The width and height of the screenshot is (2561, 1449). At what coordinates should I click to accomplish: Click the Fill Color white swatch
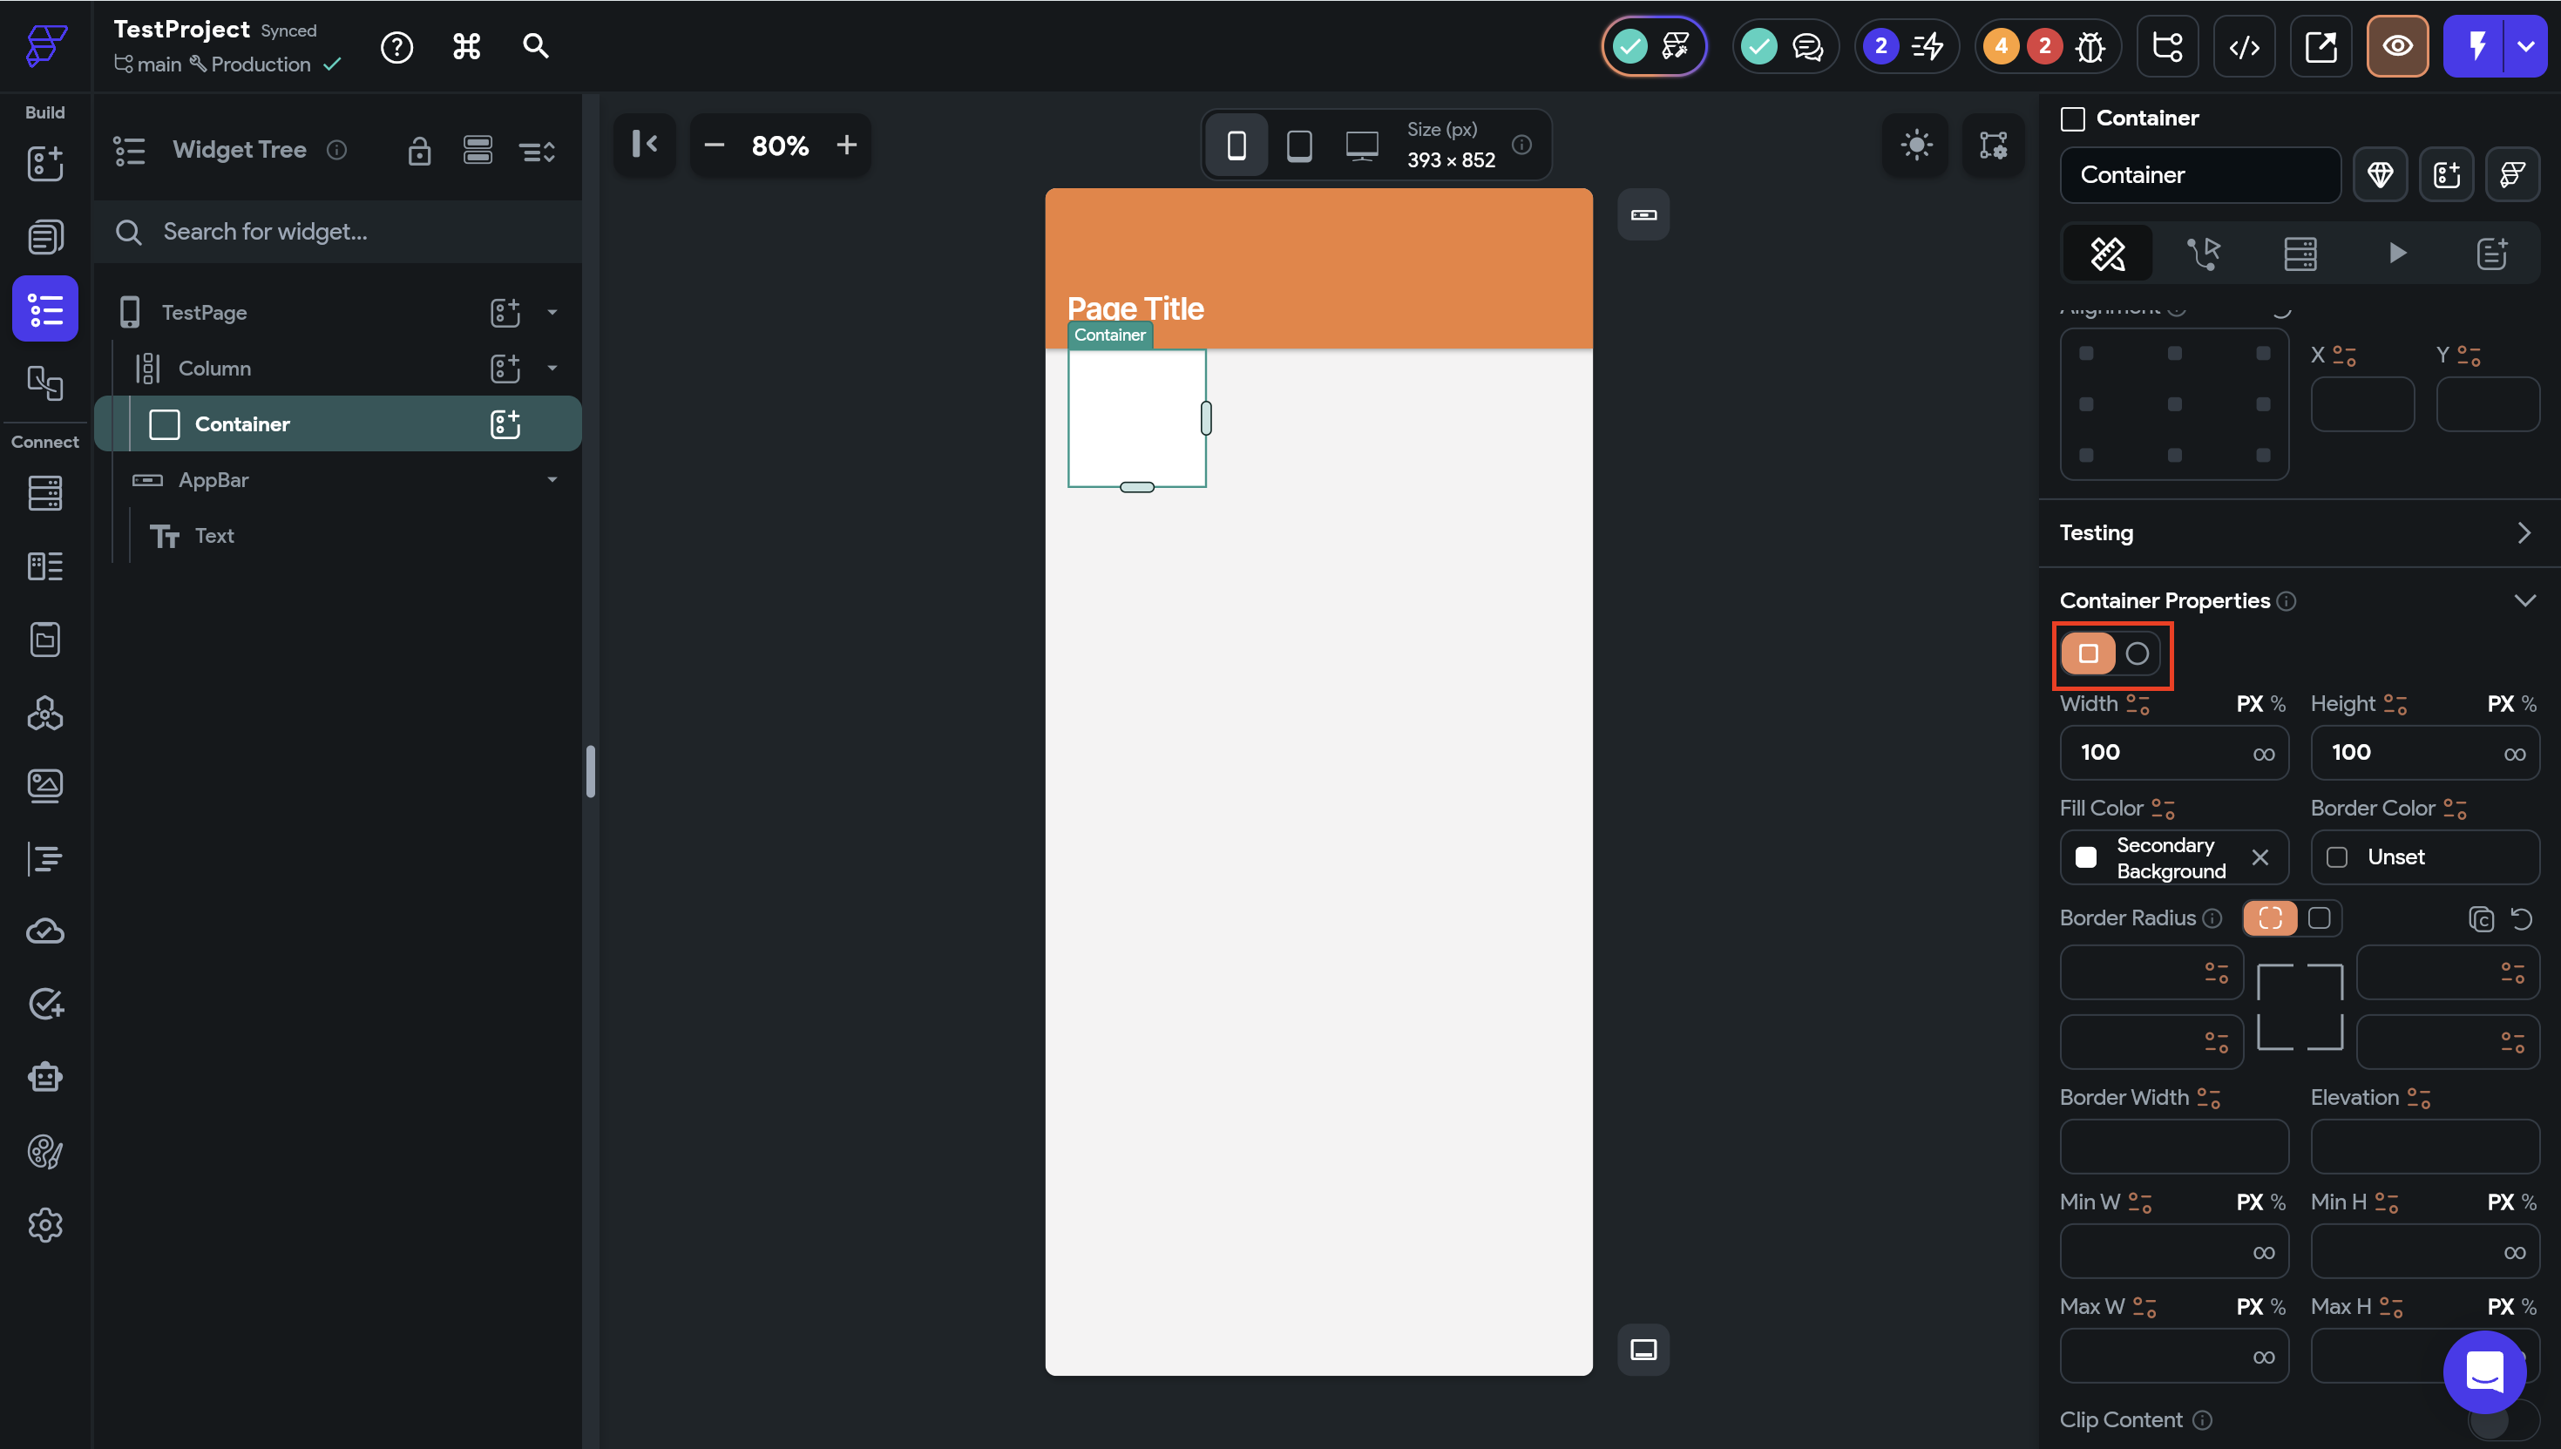tap(2086, 857)
